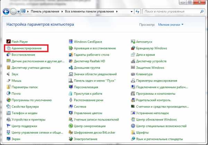The image size is (208, 145).
Task: Click the Учетные записи пользователей icon
Action: (71, 120)
